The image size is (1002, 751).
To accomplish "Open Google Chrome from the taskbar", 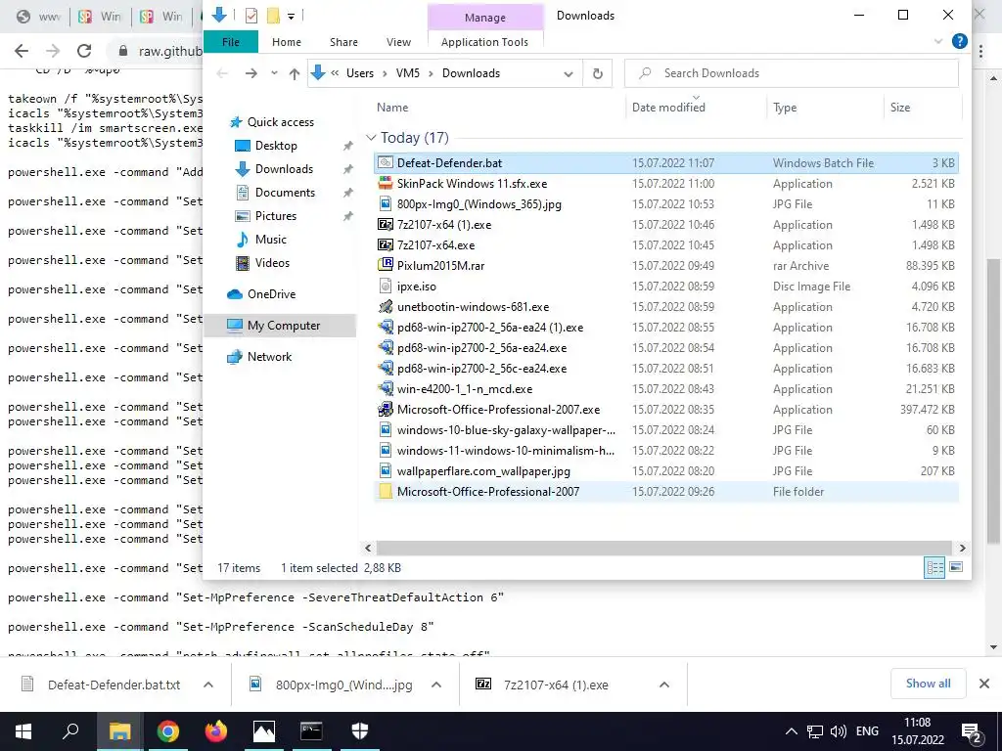I will tap(168, 731).
